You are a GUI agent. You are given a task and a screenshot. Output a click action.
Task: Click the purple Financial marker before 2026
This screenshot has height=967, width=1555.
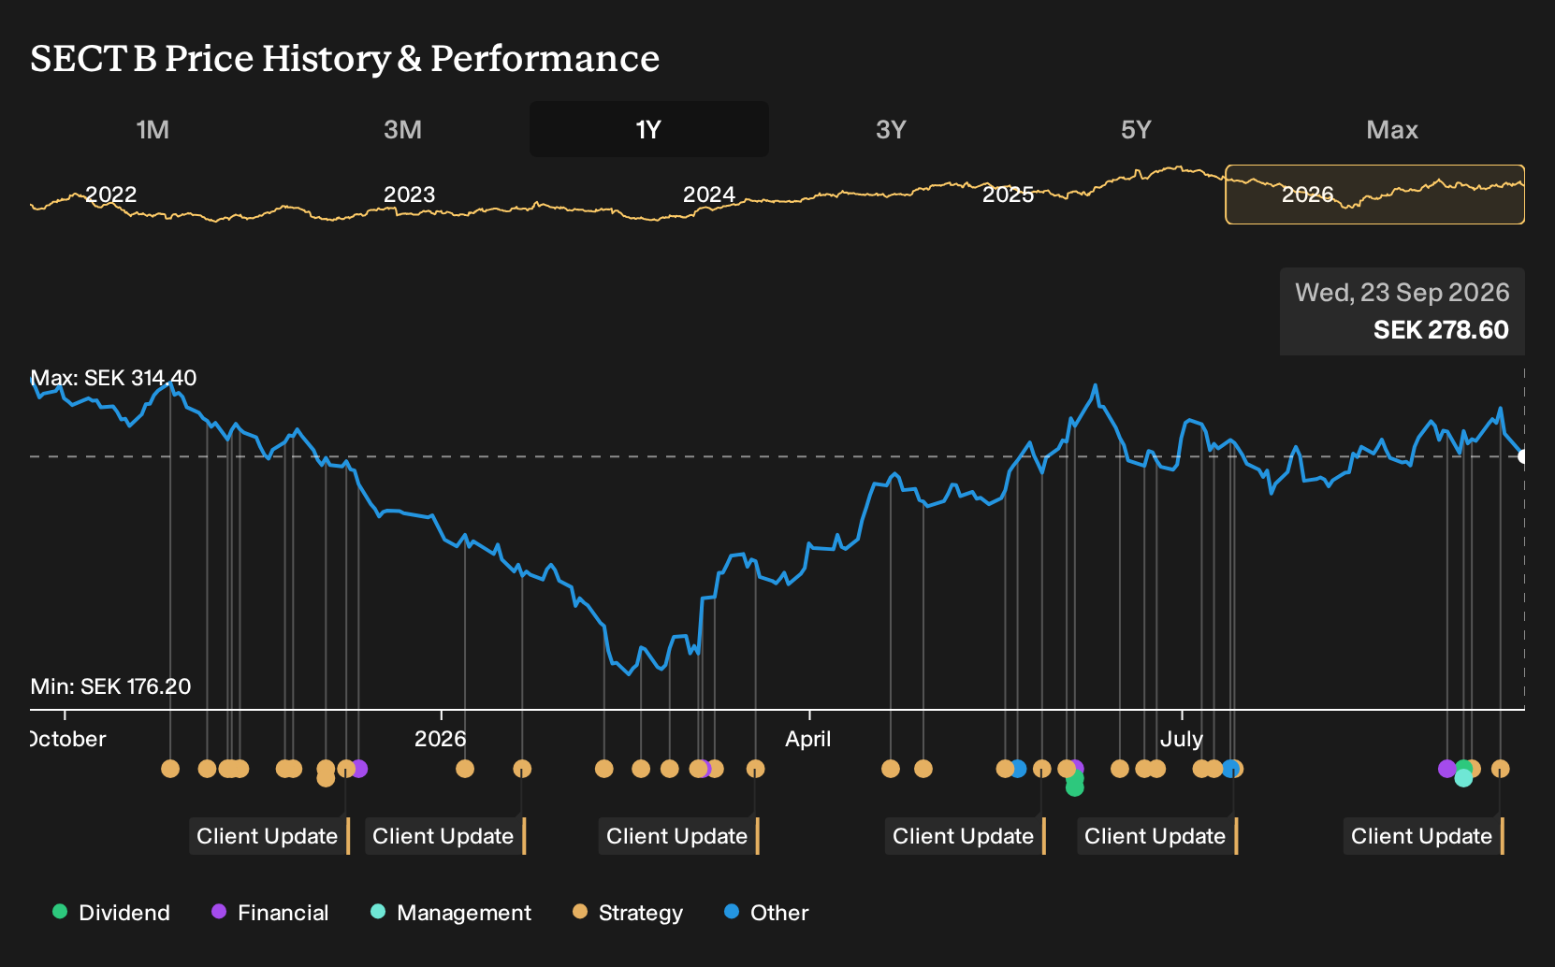[358, 769]
